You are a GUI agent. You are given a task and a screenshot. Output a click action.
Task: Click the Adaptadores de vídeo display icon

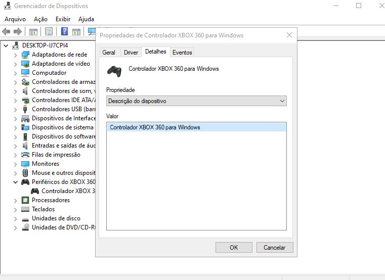pyautogui.click(x=25, y=64)
